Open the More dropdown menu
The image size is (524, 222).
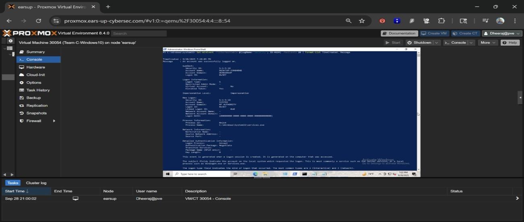(x=488, y=43)
